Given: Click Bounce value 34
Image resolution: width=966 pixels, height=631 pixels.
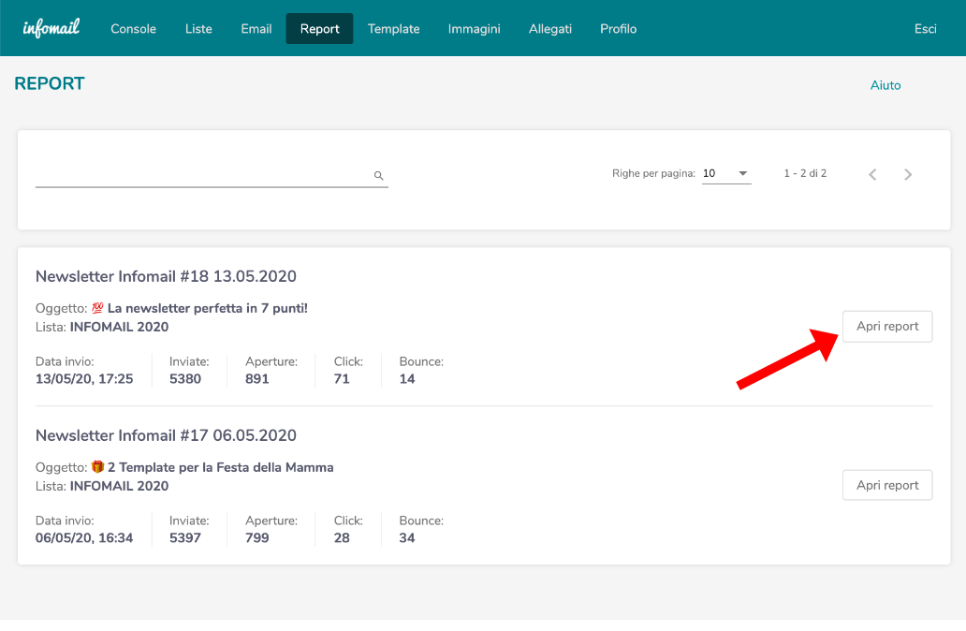Looking at the screenshot, I should click(407, 538).
